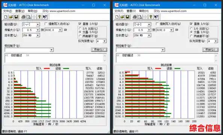The height and width of the screenshot is (135, 223).
Task: Open transfer size 0.5 dropdown in right window
Action: click(x=149, y=30)
